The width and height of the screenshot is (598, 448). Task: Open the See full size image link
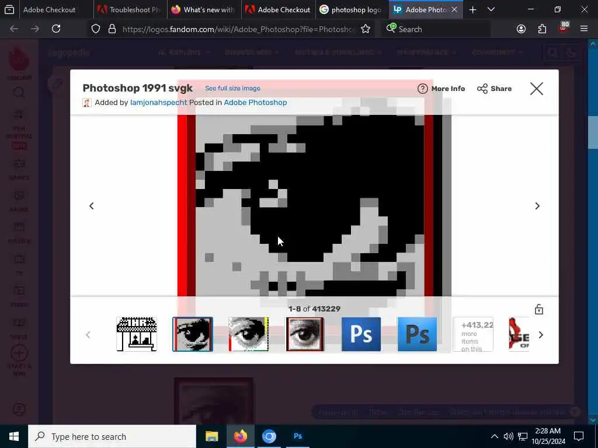232,89
